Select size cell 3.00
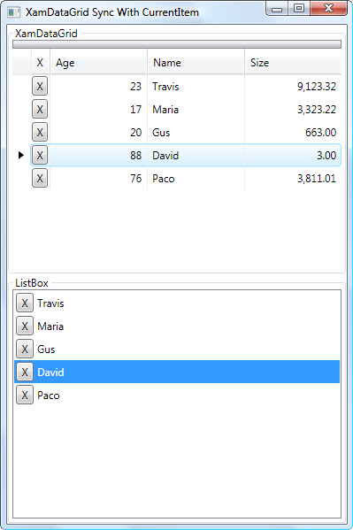353x530 pixels. click(293, 155)
